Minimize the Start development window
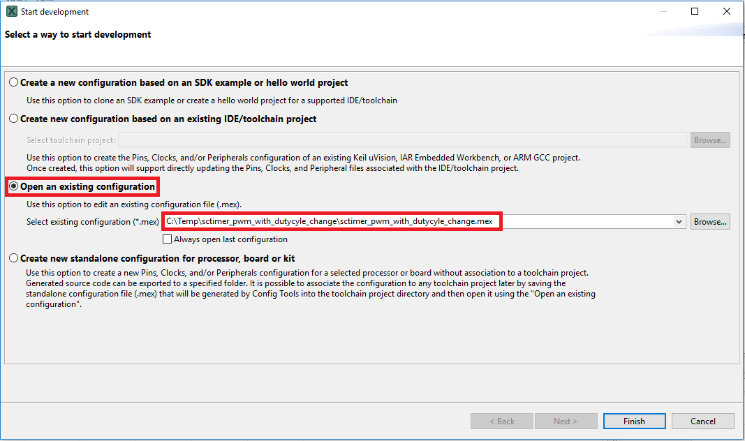 (662, 12)
